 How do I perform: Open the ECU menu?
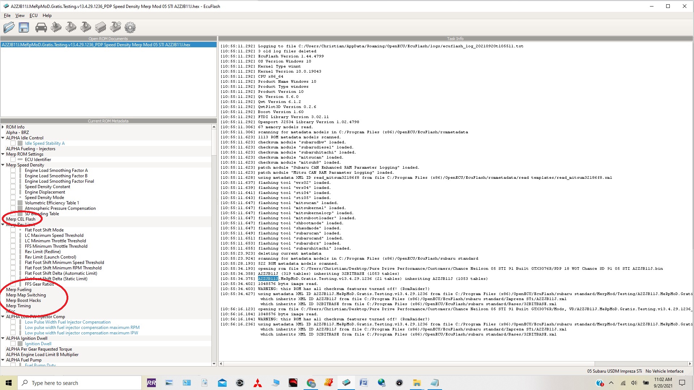point(33,16)
